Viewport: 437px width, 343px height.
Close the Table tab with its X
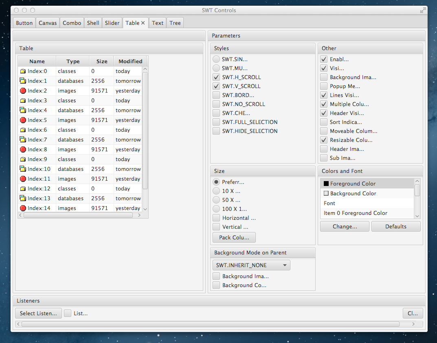coord(143,23)
